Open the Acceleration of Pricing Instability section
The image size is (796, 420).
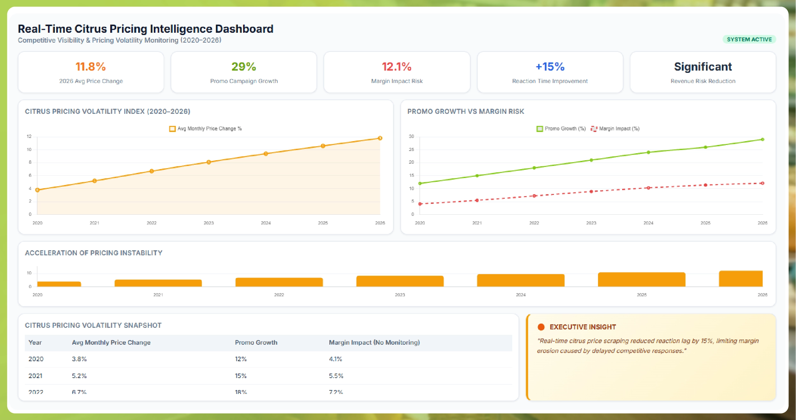(93, 253)
